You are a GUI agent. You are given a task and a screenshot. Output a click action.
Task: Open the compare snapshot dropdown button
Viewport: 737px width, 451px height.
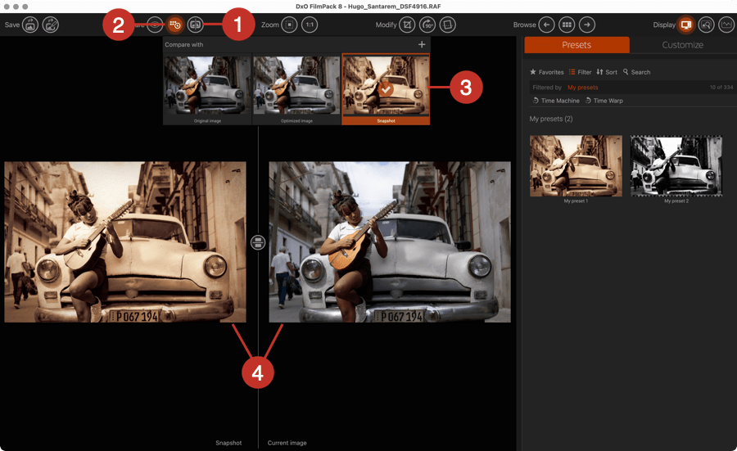click(x=174, y=25)
